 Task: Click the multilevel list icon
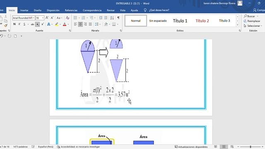pos(92,18)
